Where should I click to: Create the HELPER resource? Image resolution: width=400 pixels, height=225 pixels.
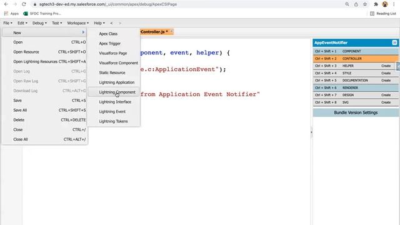click(386, 66)
